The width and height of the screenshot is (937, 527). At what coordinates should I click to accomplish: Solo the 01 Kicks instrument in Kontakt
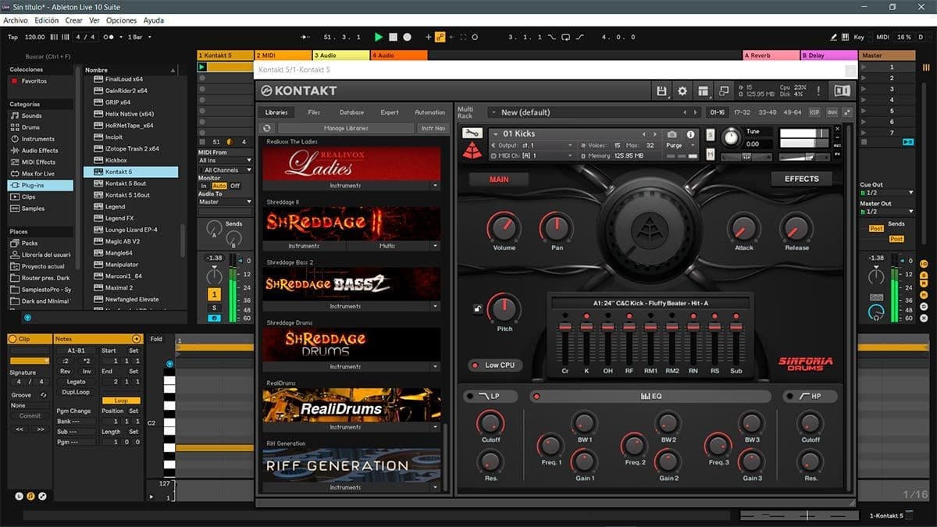[710, 134]
